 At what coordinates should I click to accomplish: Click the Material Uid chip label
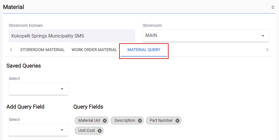(x=89, y=120)
